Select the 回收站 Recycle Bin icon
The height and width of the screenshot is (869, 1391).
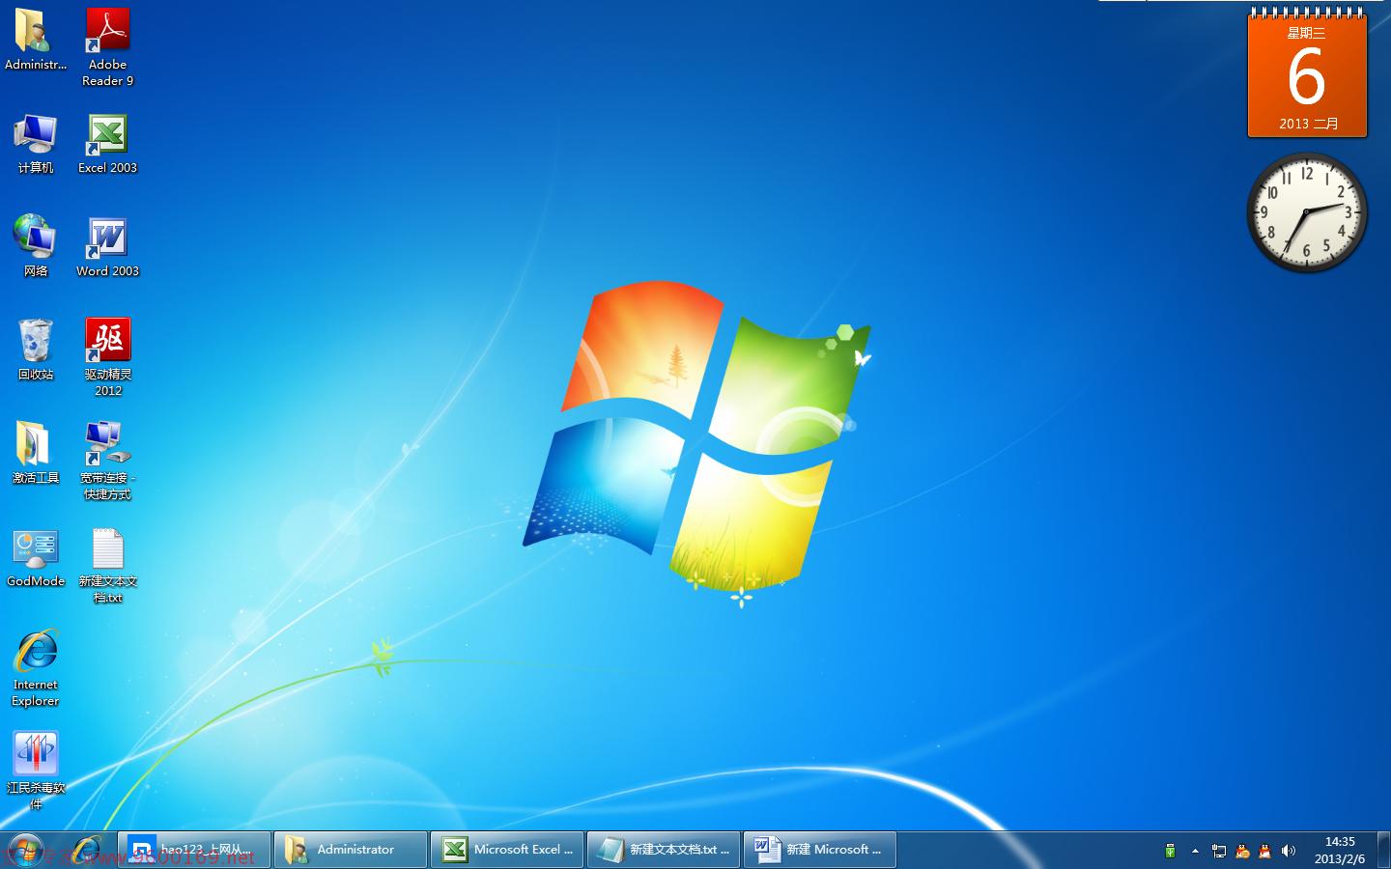click(35, 350)
